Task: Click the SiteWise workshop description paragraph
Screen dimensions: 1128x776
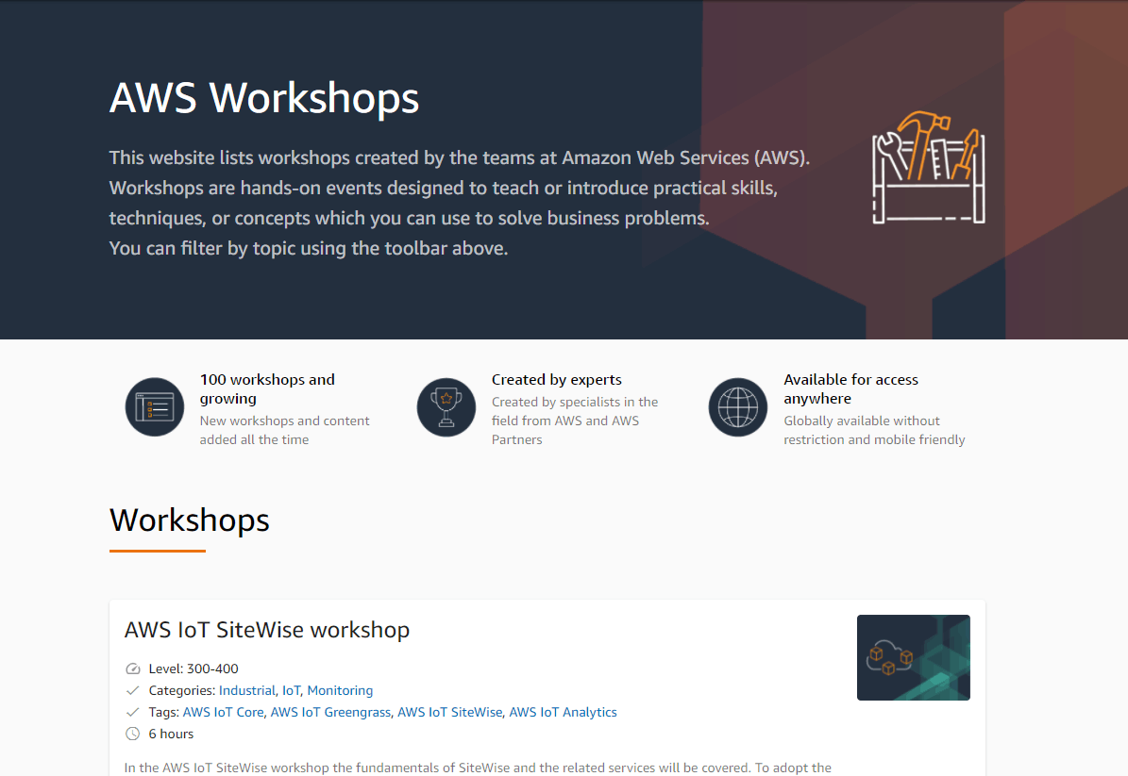Action: pos(478,768)
